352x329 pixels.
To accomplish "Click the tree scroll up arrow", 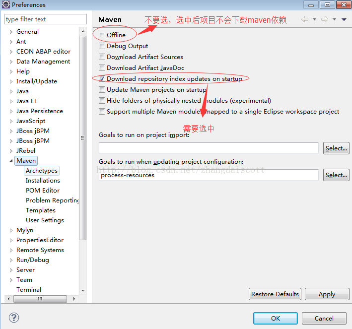I will pos(83,31).
